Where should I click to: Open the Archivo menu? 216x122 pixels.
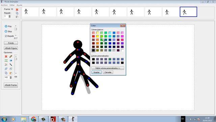(x=4, y=5)
